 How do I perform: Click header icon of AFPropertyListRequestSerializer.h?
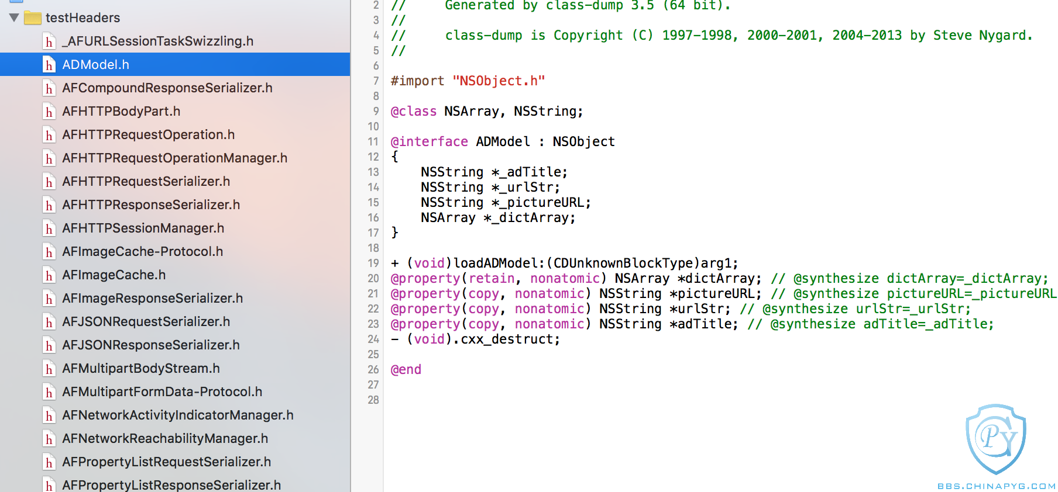(x=49, y=462)
